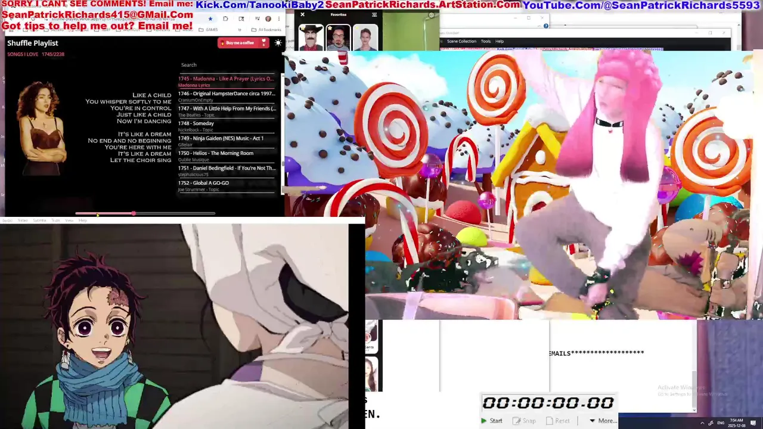763x429 pixels.
Task: Start the stopwatch timer
Action: [x=492, y=421]
